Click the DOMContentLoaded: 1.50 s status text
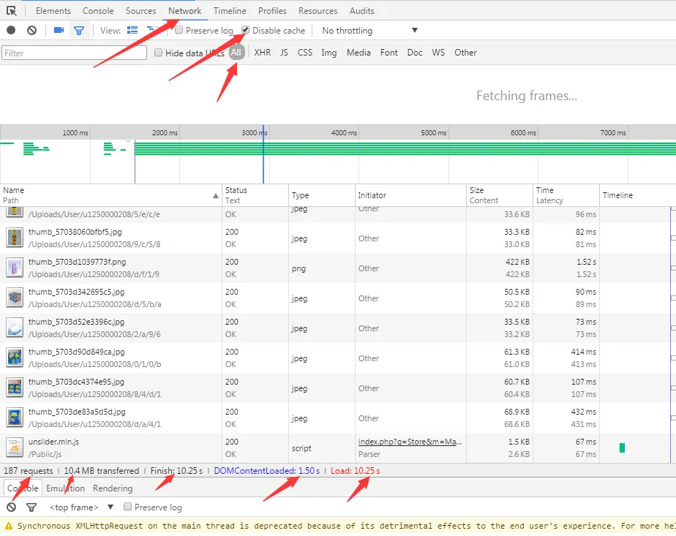The height and width of the screenshot is (536, 676). (266, 471)
